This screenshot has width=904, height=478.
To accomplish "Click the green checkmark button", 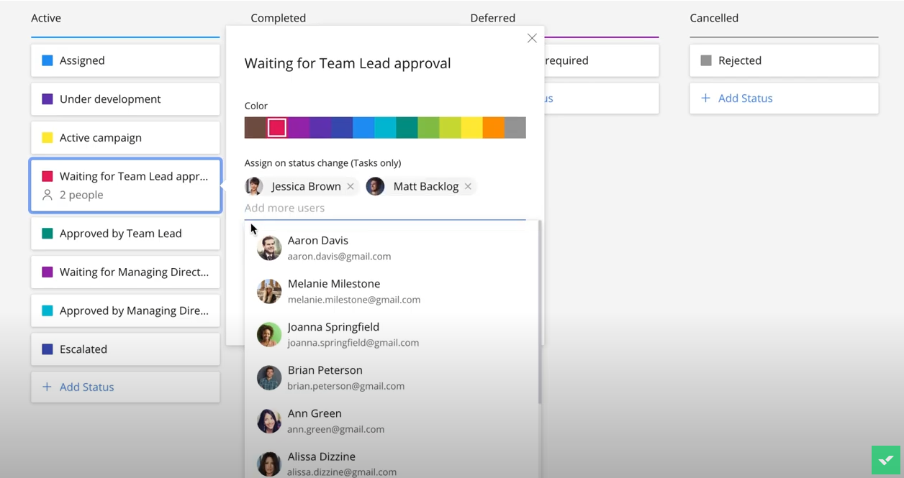I will pyautogui.click(x=886, y=460).
